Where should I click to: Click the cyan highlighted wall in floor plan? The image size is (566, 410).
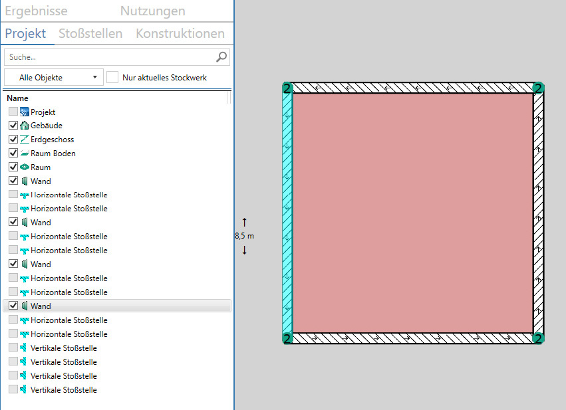(x=287, y=213)
